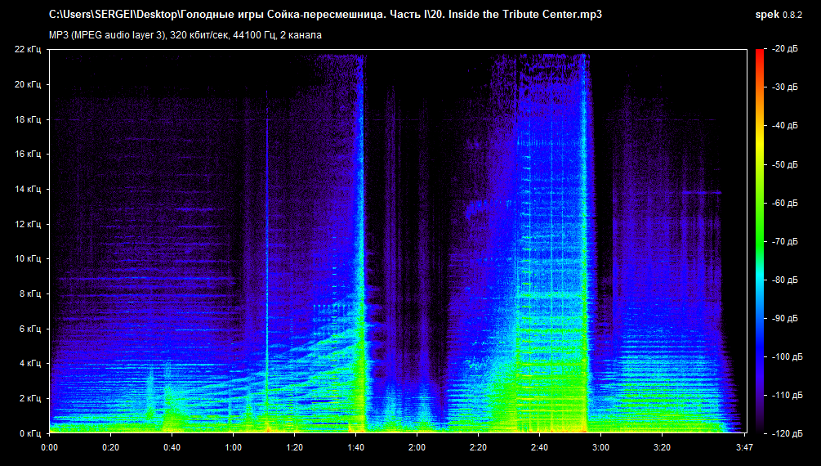Click the red top of the dB color scale
Screen dimensions: 821x466
coord(760,58)
